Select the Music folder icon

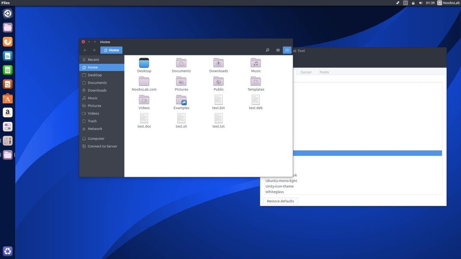tap(255, 63)
